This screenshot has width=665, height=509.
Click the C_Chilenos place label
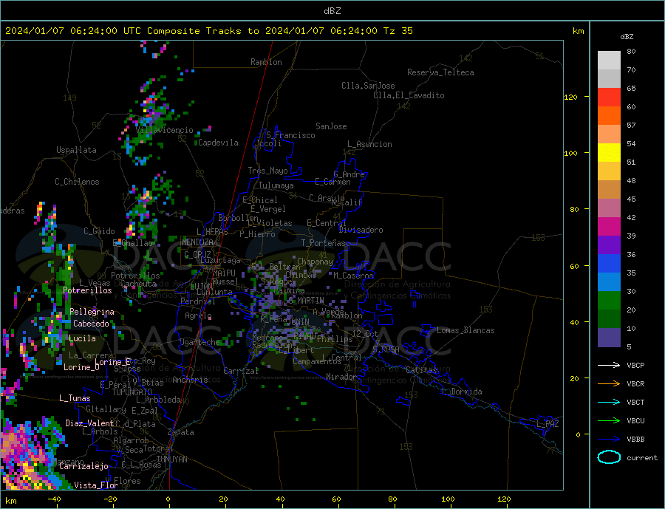click(x=77, y=182)
